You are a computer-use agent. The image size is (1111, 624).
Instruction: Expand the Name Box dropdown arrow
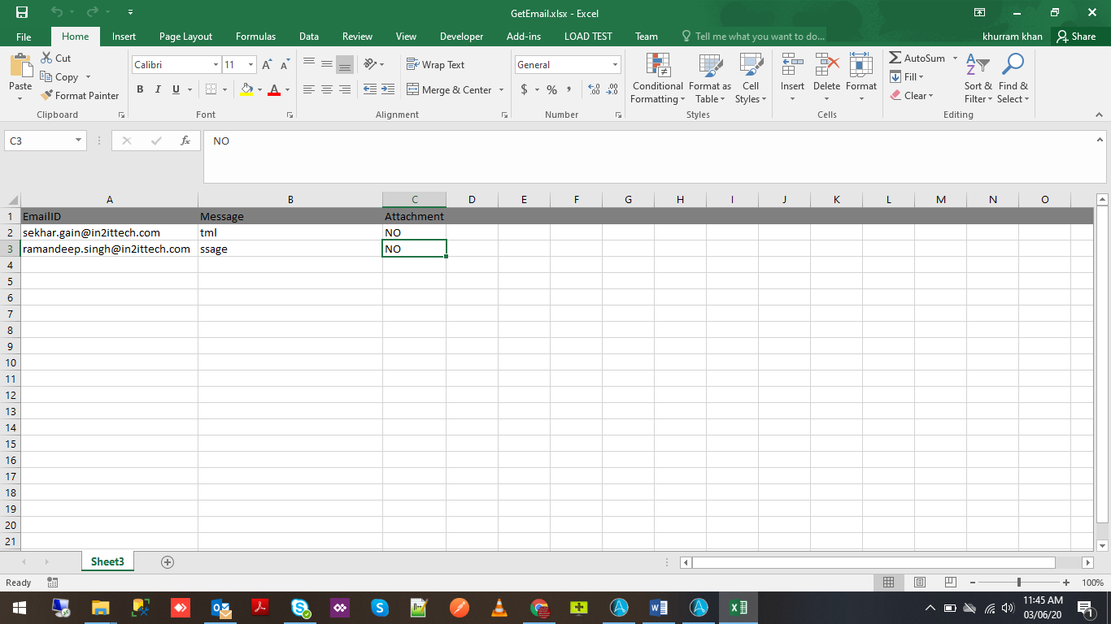pos(79,141)
